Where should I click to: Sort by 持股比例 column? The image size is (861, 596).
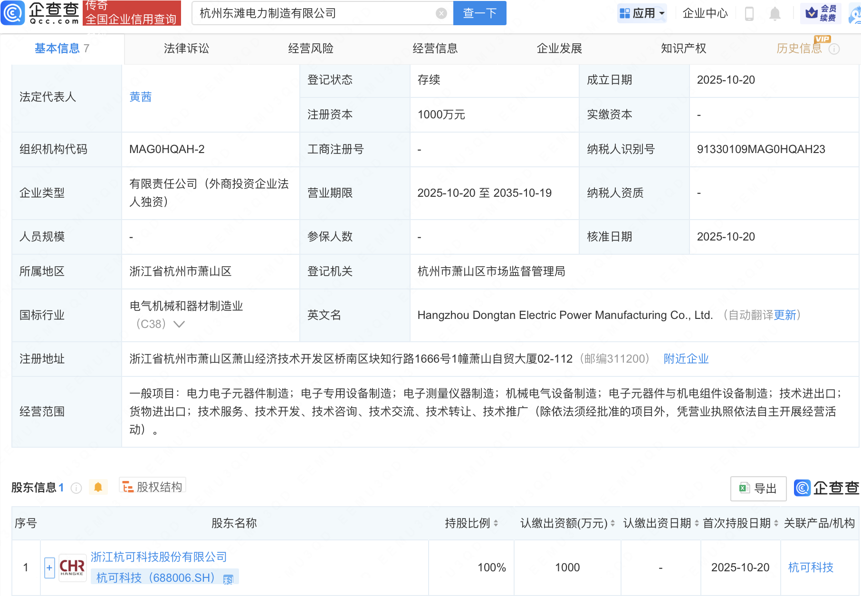pyautogui.click(x=496, y=523)
